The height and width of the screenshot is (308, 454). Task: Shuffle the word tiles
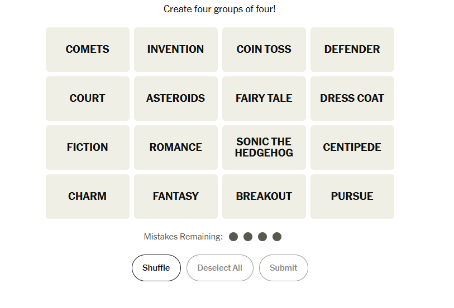pyautogui.click(x=156, y=268)
